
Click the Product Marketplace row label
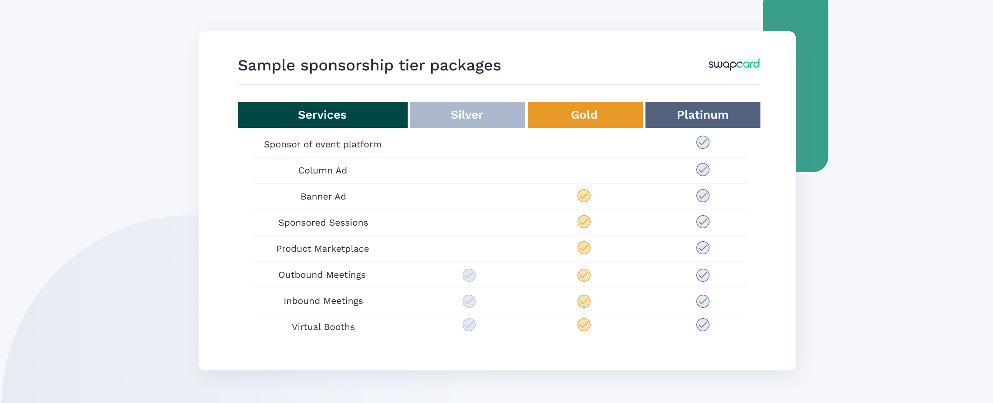tap(323, 249)
